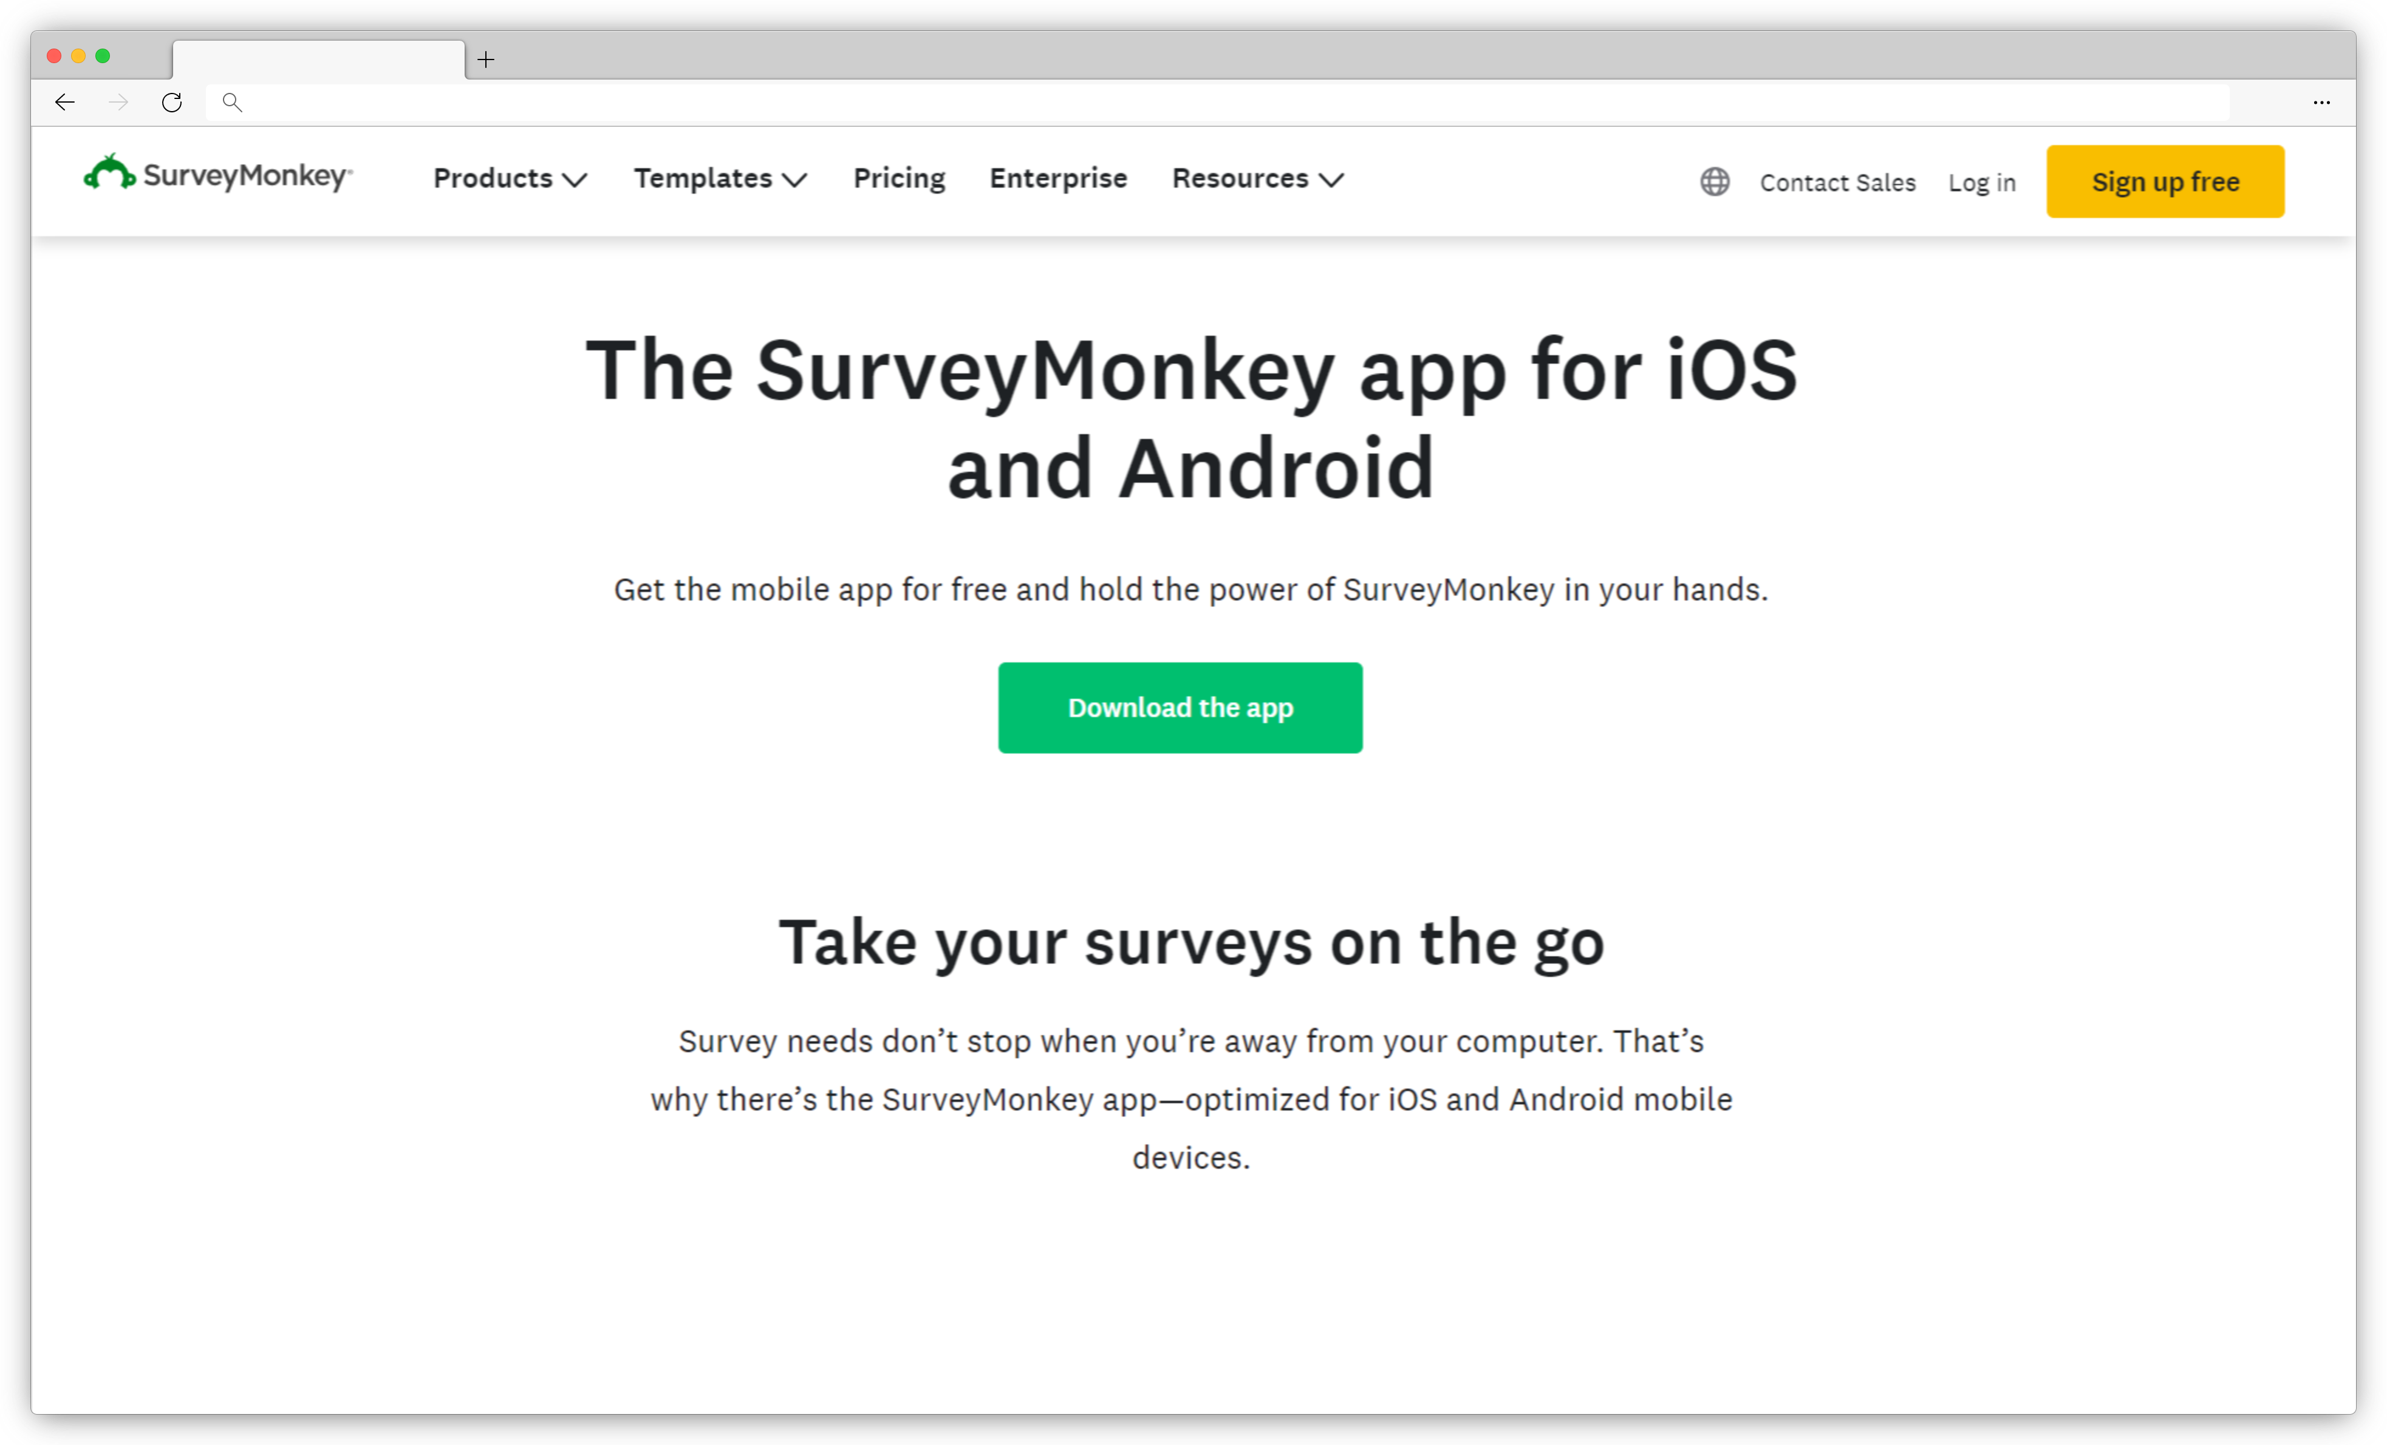Expand the Templates dropdown menu

coord(720,179)
